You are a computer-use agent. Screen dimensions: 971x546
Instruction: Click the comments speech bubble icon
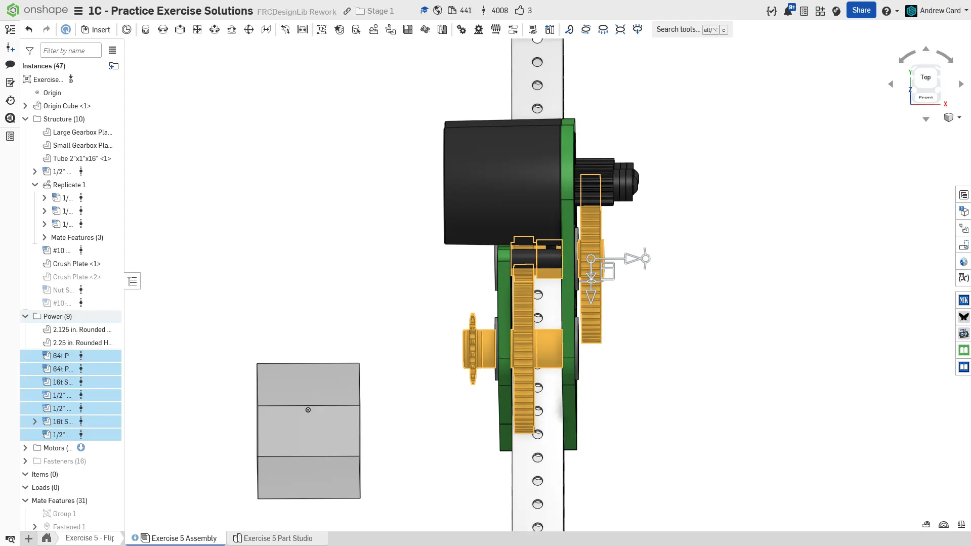tap(10, 64)
